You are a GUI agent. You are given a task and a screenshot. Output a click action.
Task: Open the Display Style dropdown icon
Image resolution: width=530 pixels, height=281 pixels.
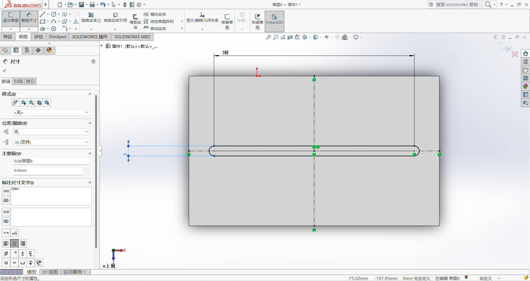coord(316,37)
